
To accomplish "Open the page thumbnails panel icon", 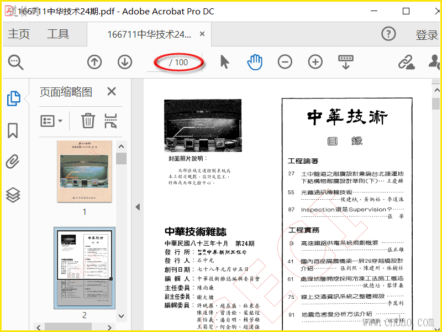I will pyautogui.click(x=13, y=98).
